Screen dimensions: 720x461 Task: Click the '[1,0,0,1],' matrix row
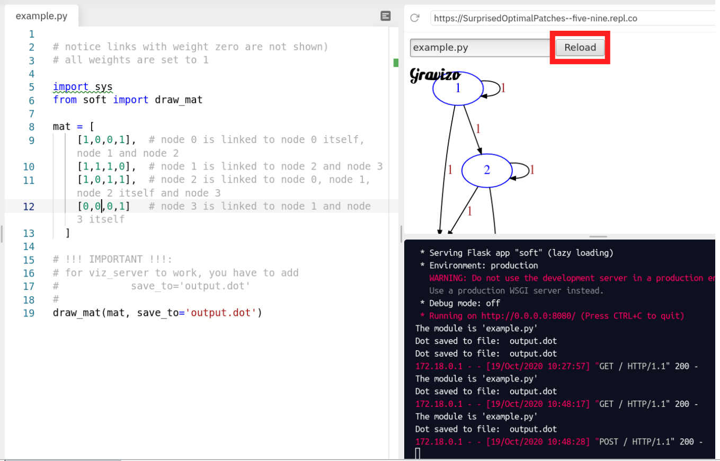pyautogui.click(x=106, y=140)
